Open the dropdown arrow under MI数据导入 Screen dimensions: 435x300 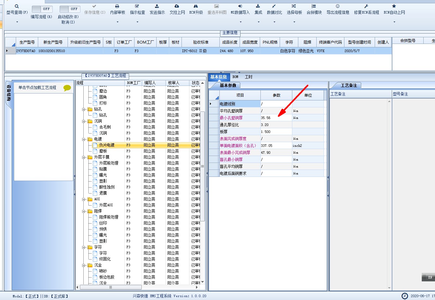(x=241, y=22)
